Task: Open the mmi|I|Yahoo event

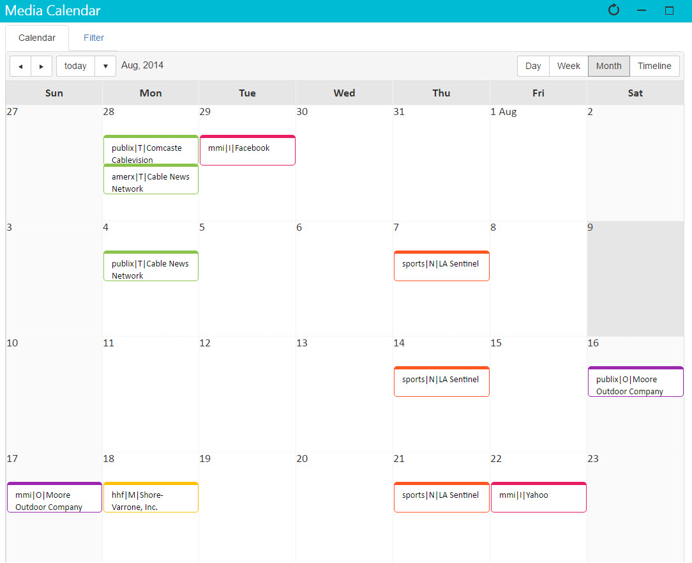Action: pyautogui.click(x=539, y=498)
